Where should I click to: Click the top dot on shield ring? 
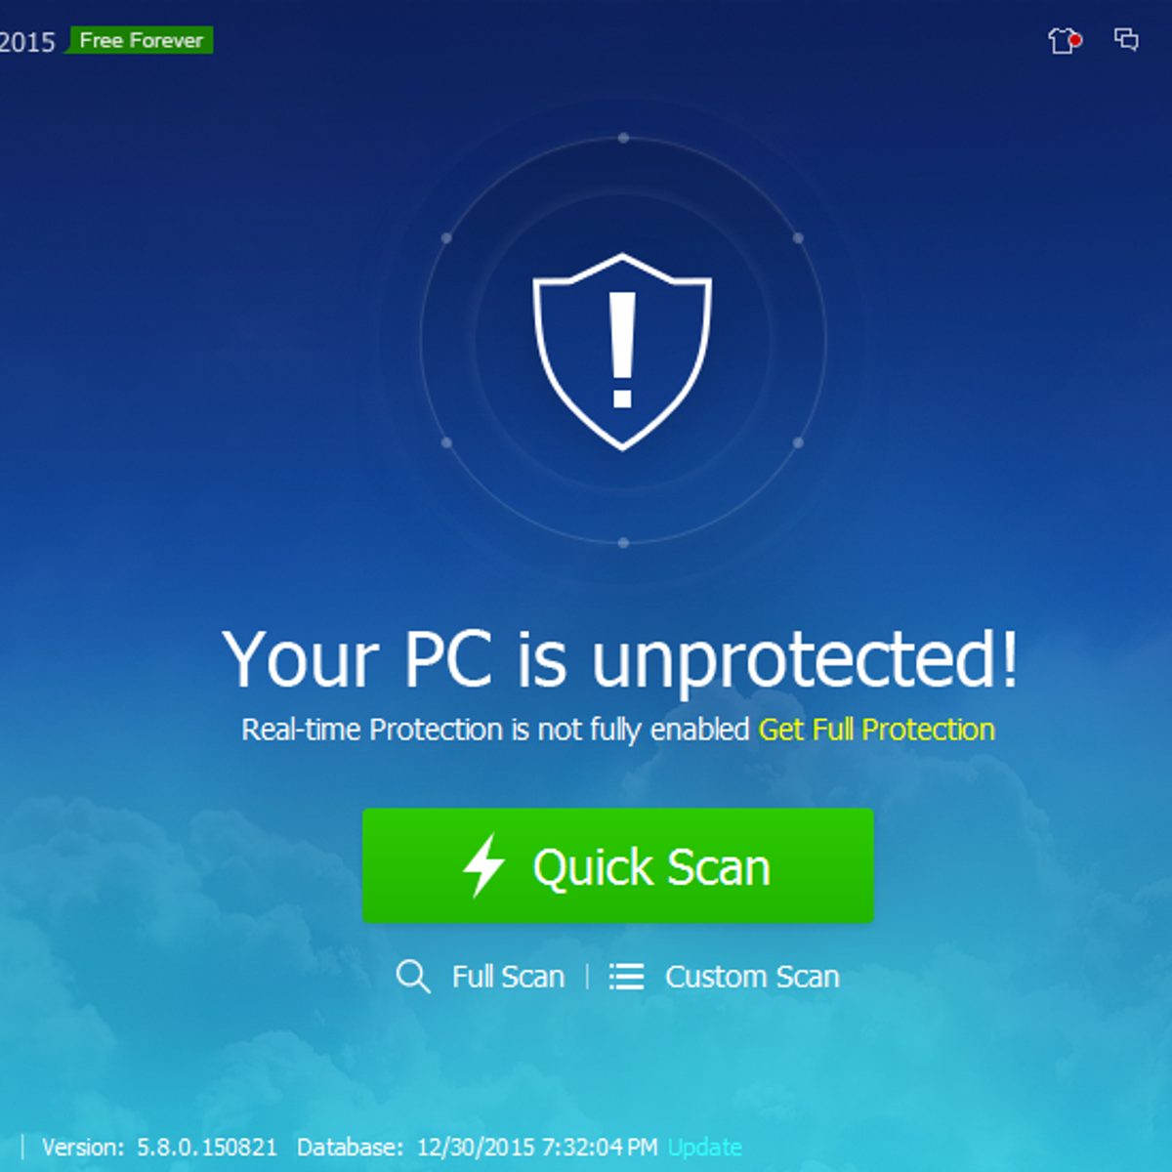click(623, 139)
